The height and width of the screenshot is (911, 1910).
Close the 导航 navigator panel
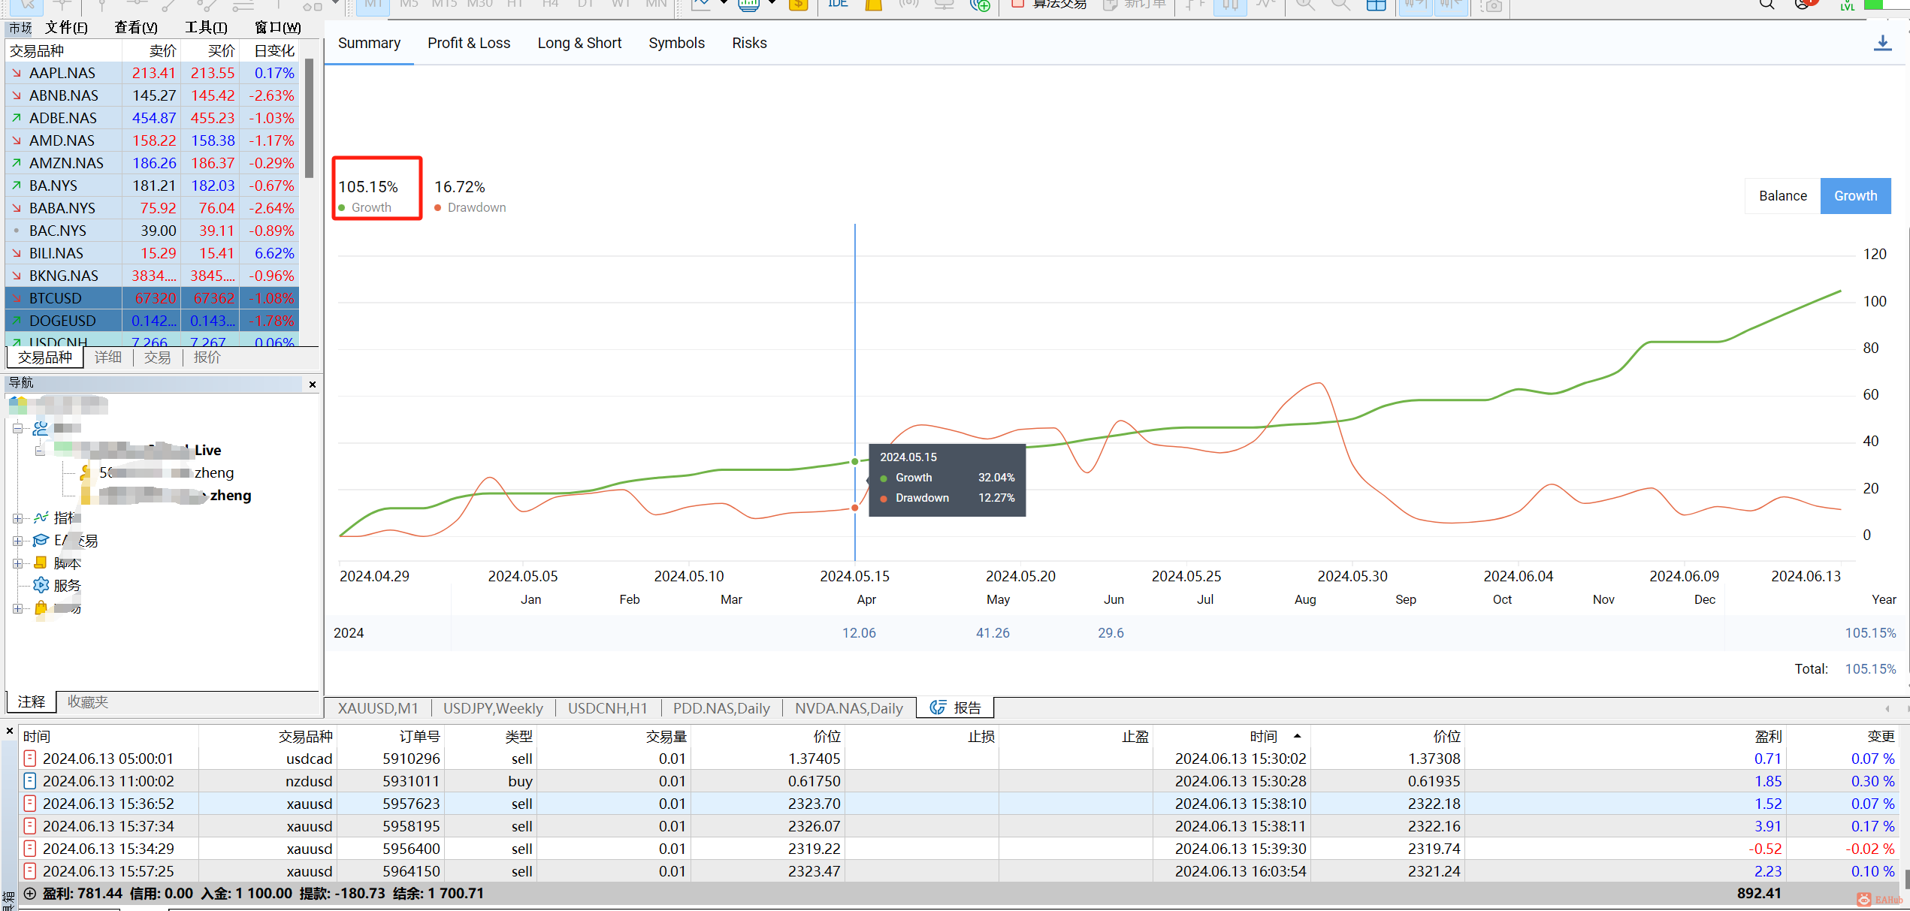[x=313, y=384]
